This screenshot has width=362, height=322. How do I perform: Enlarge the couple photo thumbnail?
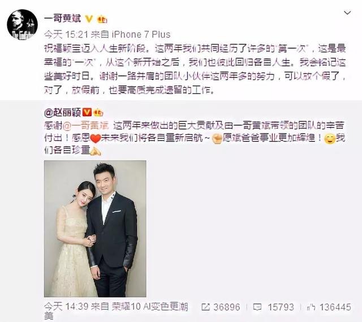pyautogui.click(x=95, y=229)
